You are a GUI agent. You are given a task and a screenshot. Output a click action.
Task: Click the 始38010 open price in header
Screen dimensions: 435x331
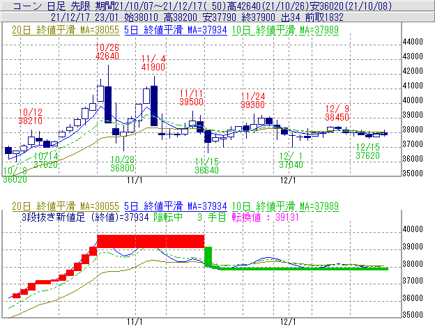point(142,17)
